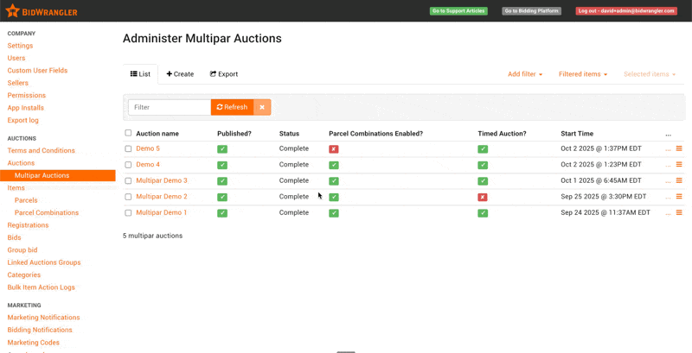
Task: Click red X parcel combinations icon for Demo 5
Action: 334,149
